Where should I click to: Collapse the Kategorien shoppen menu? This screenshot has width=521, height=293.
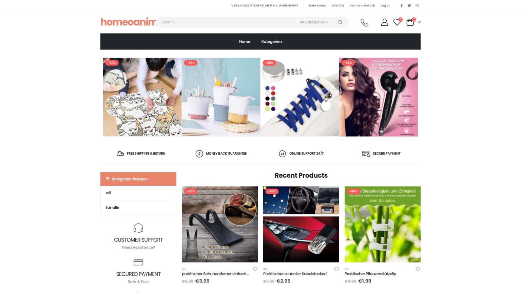138,179
